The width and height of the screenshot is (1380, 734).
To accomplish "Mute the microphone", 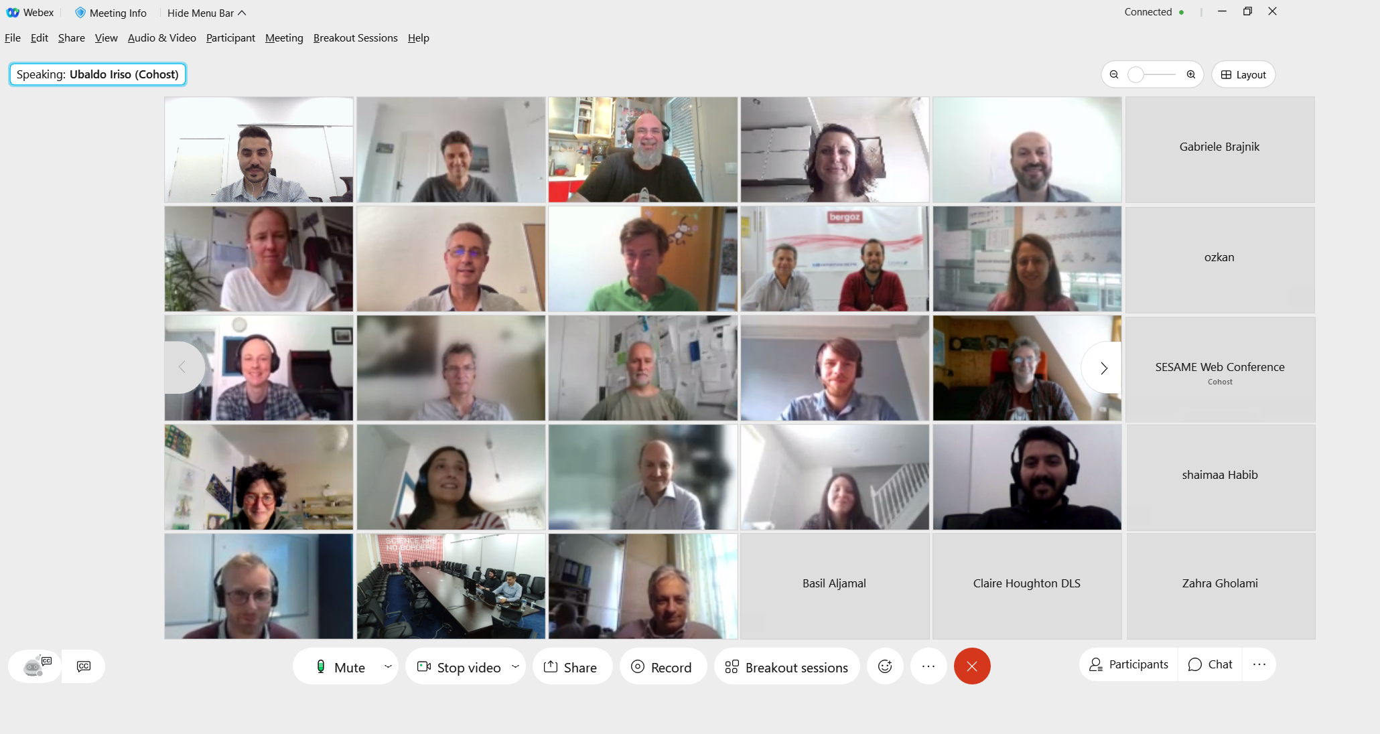I will point(339,667).
